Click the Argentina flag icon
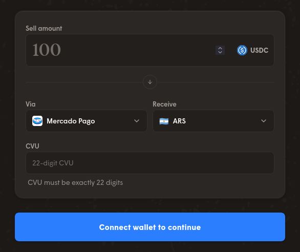 coord(164,121)
